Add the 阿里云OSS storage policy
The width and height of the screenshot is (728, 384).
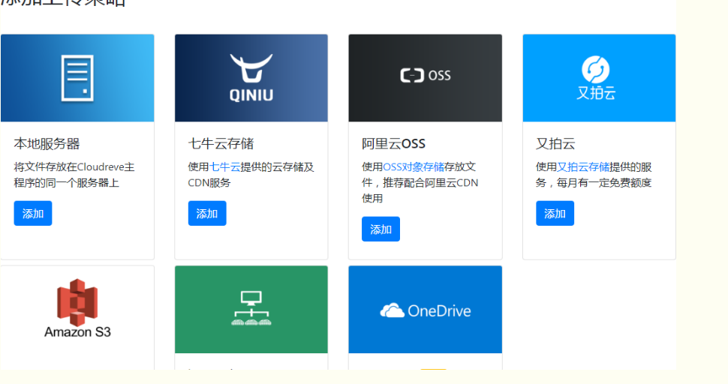coord(381,229)
